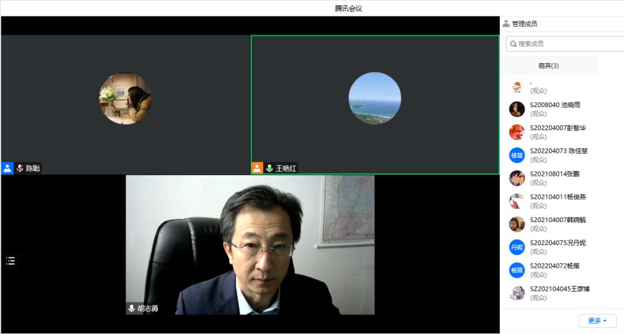The image size is (624, 334).
Task: Click the muted microphone icon beside 陈聪
Action: click(20, 169)
